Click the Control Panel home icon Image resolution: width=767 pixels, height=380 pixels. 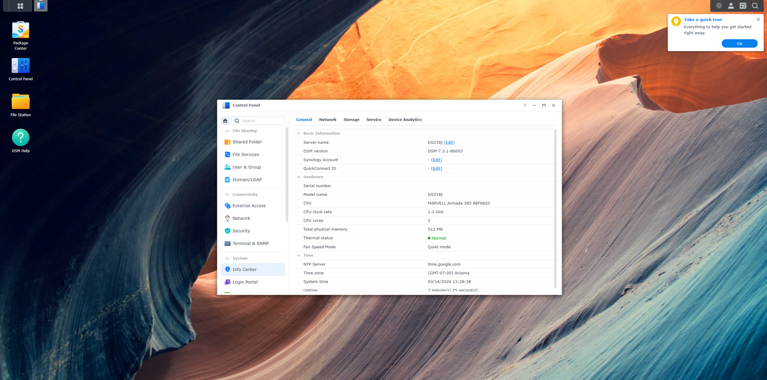pyautogui.click(x=225, y=121)
